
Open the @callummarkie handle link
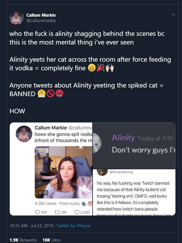click(x=41, y=21)
